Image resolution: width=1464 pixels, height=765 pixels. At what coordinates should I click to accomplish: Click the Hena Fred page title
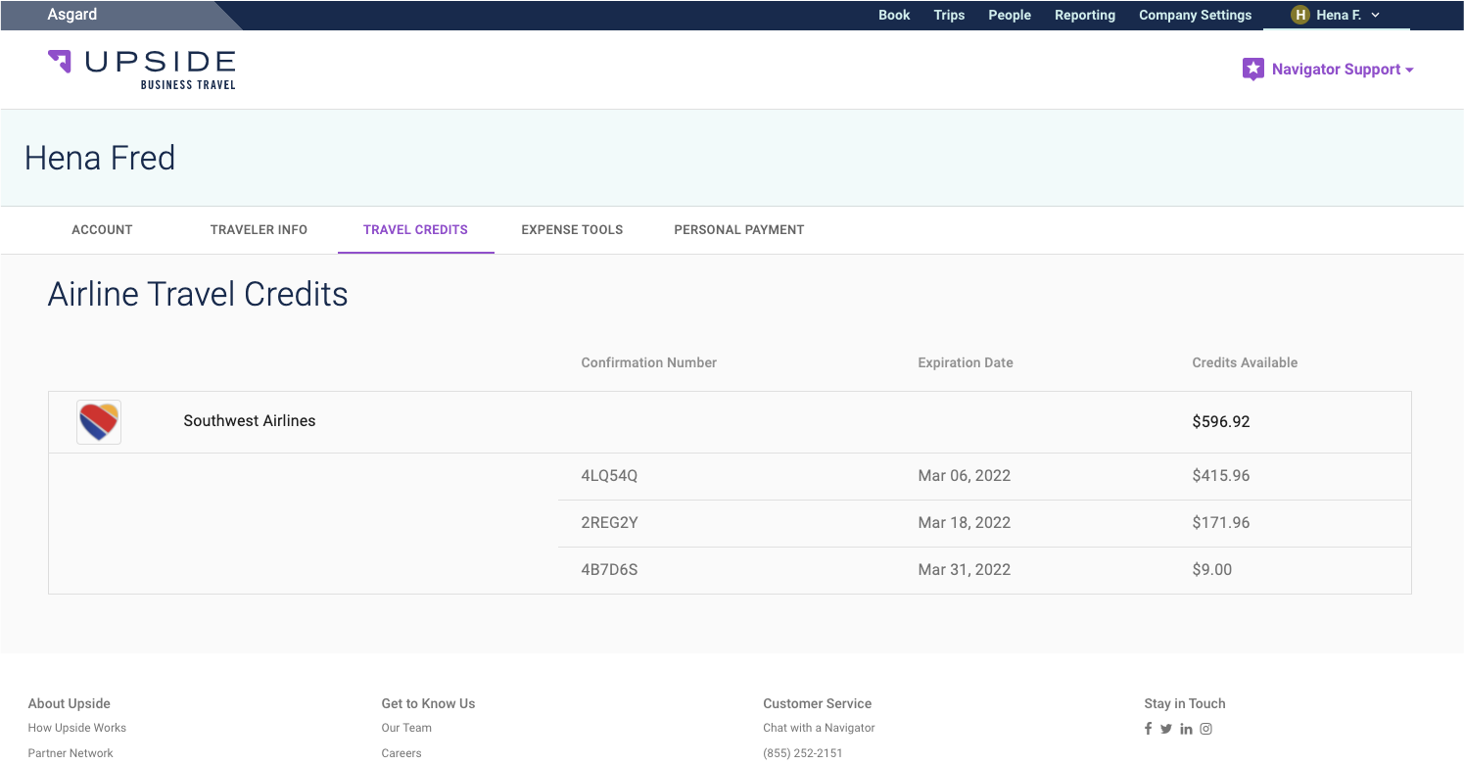coord(100,158)
